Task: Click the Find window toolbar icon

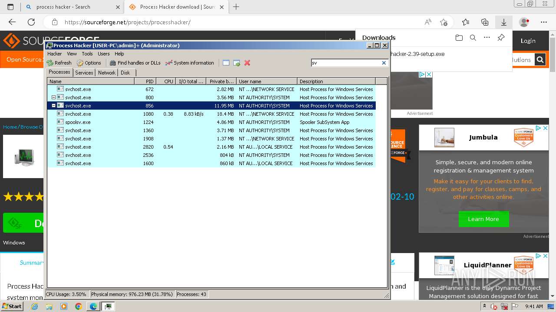Action: (x=226, y=63)
